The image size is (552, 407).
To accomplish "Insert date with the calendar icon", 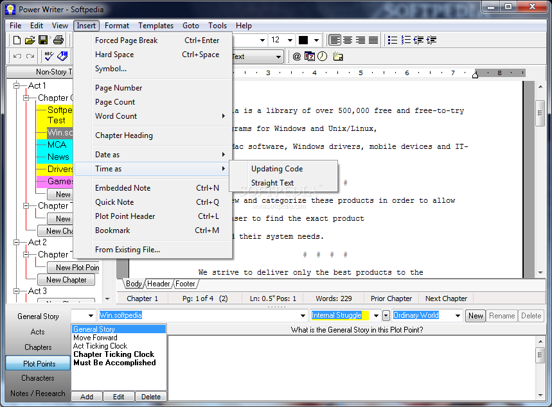I will pos(310,56).
